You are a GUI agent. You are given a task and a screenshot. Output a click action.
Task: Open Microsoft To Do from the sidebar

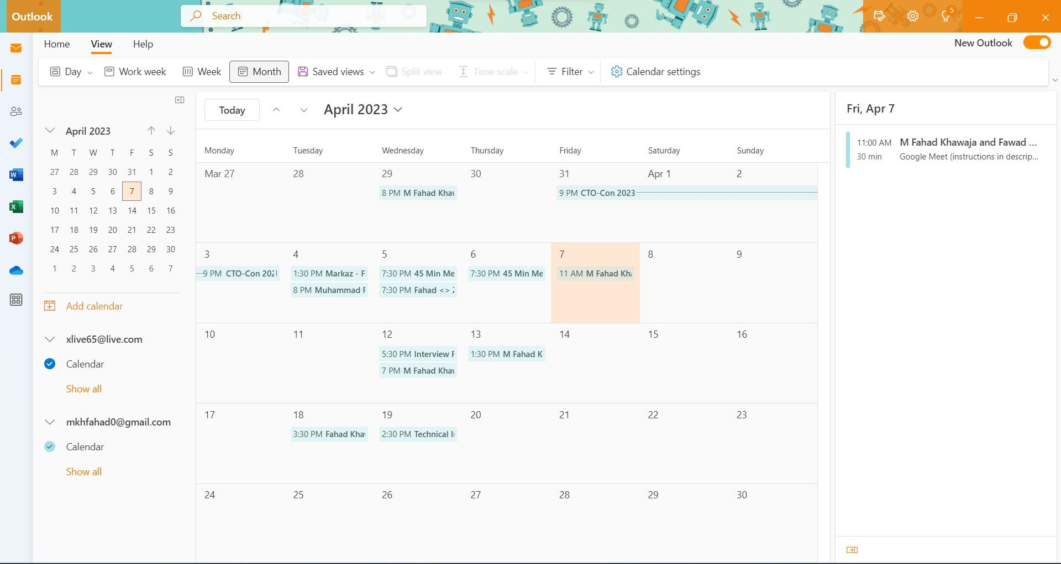16,143
